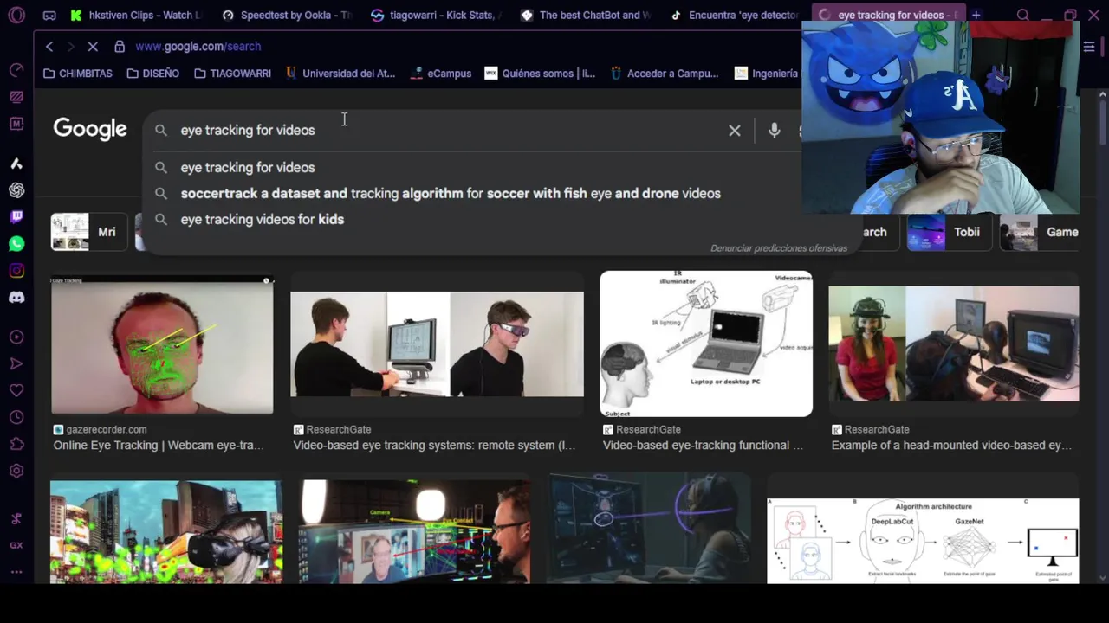Viewport: 1109px width, 623px height.
Task: Open eCampus bookmark
Action: [x=442, y=74]
